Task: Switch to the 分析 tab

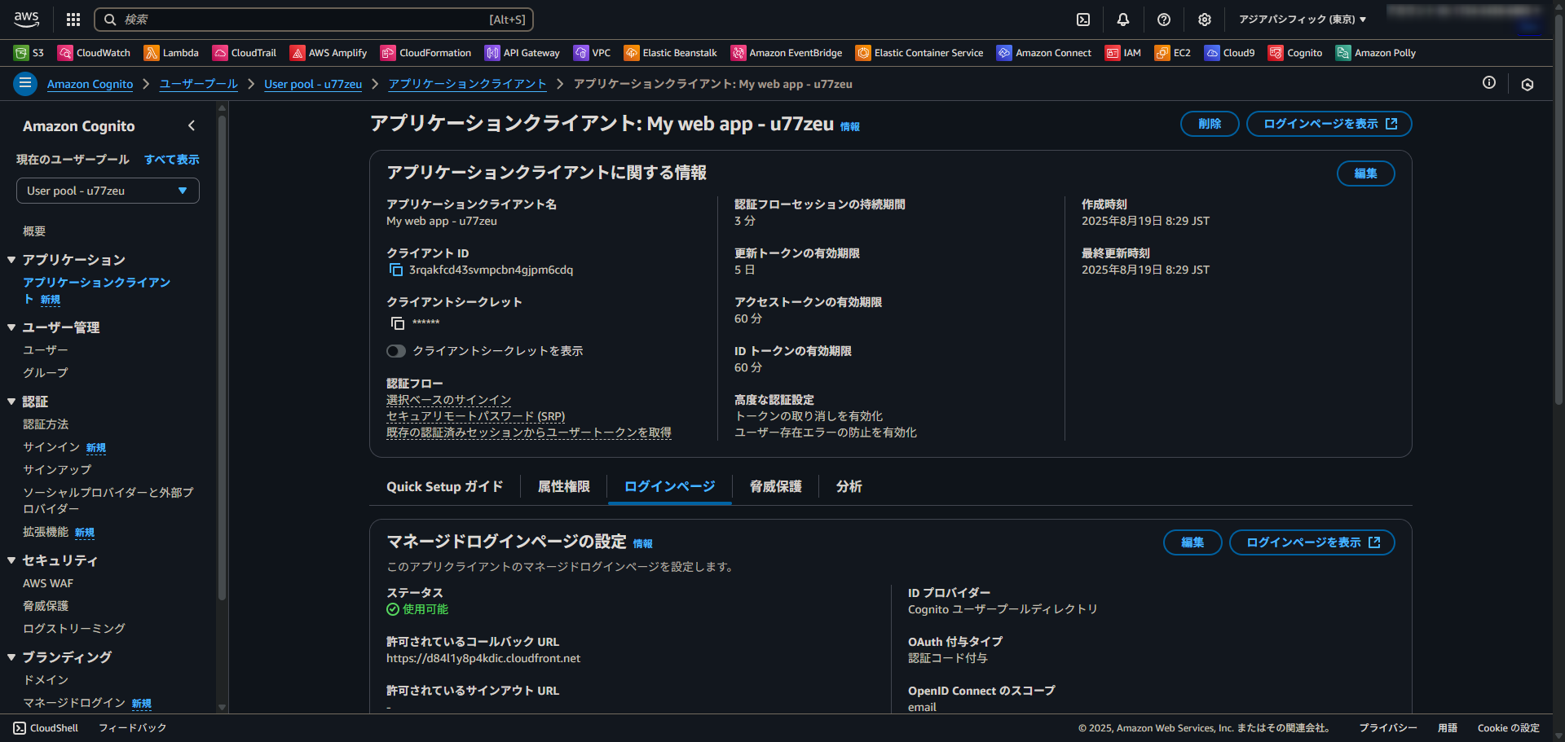Action: pyautogui.click(x=849, y=486)
